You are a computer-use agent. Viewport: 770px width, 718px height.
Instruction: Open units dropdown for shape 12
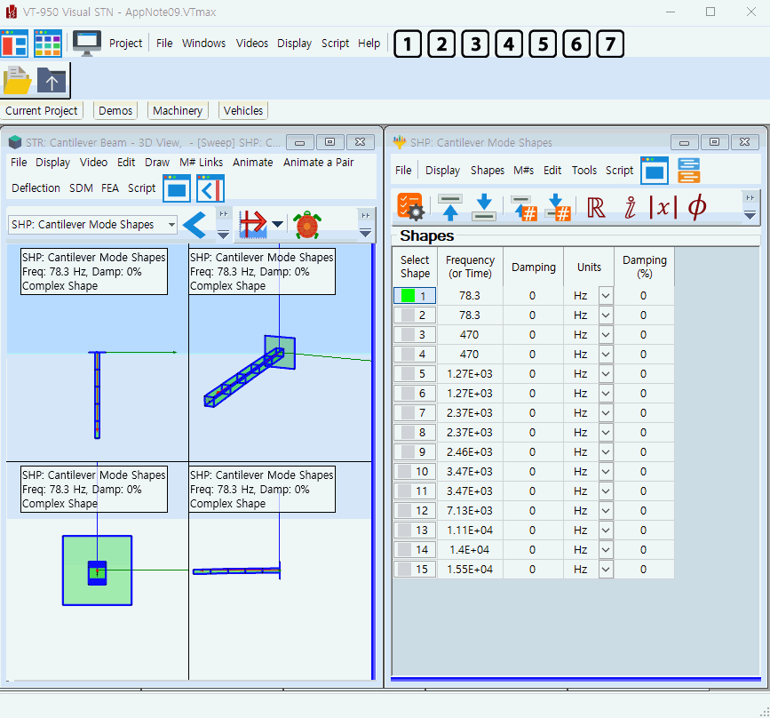606,511
